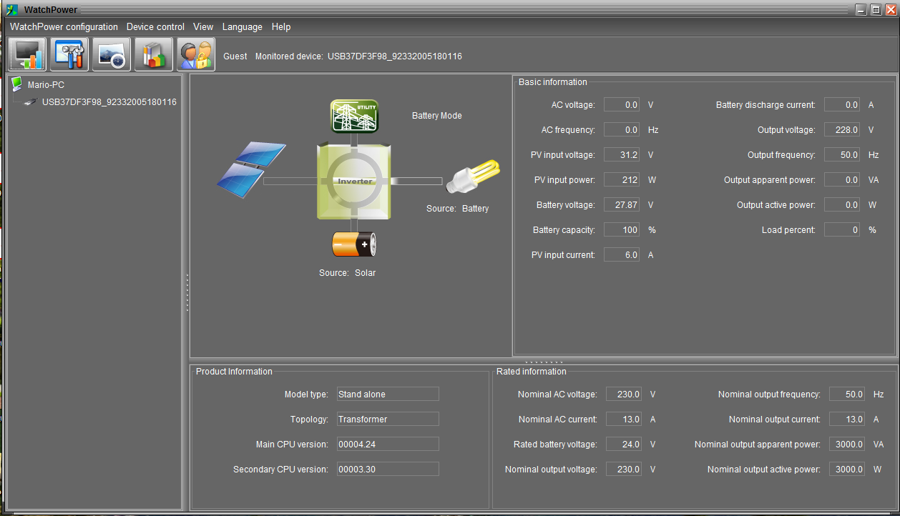
Task: Click the Nominal output voltage value 230.0
Action: click(x=624, y=470)
